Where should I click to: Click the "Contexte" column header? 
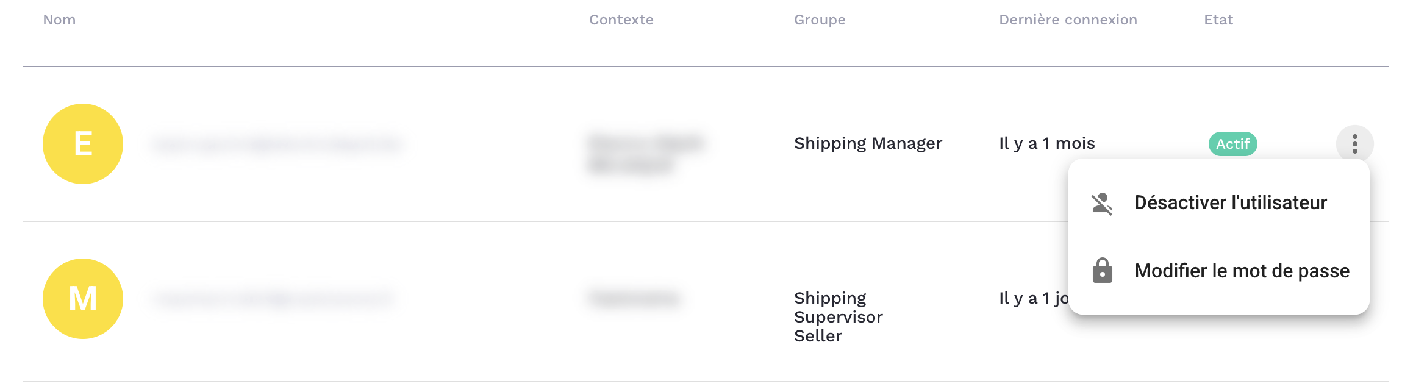click(x=621, y=20)
